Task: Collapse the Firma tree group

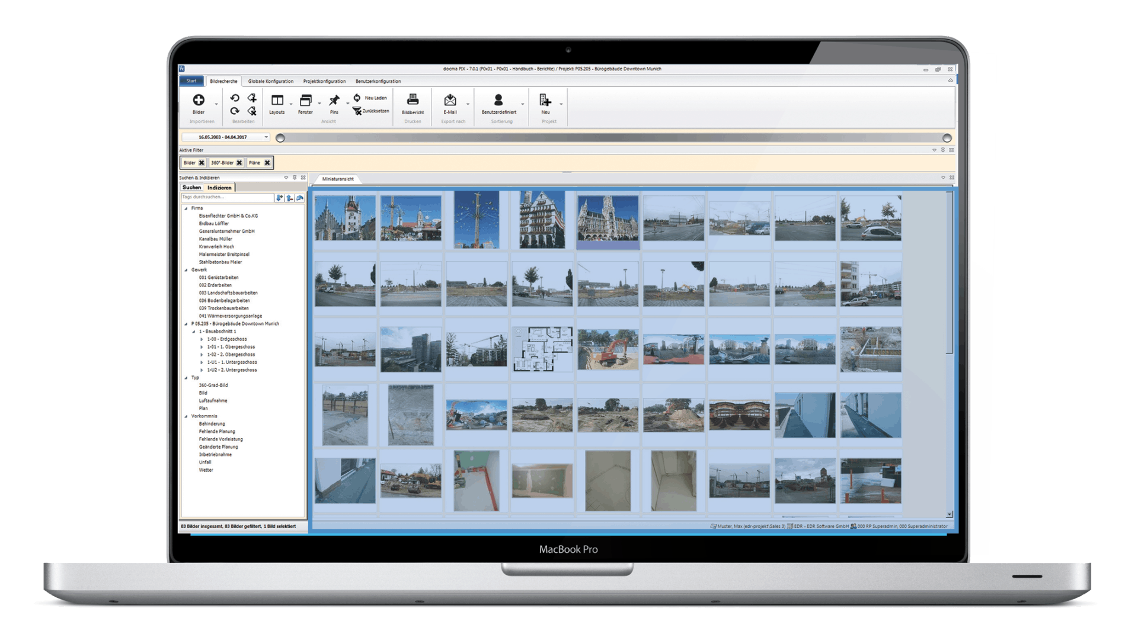Action: pyautogui.click(x=186, y=208)
